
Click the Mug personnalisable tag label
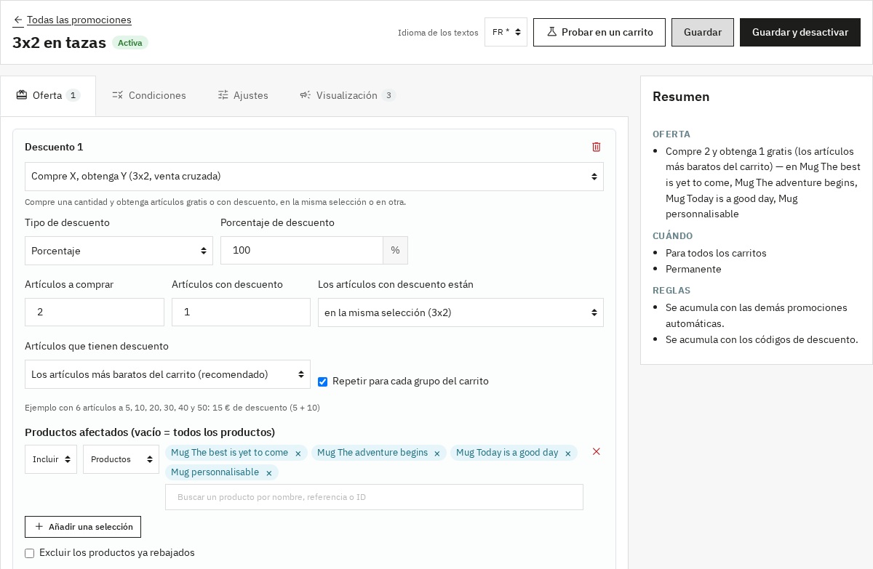[x=215, y=472]
